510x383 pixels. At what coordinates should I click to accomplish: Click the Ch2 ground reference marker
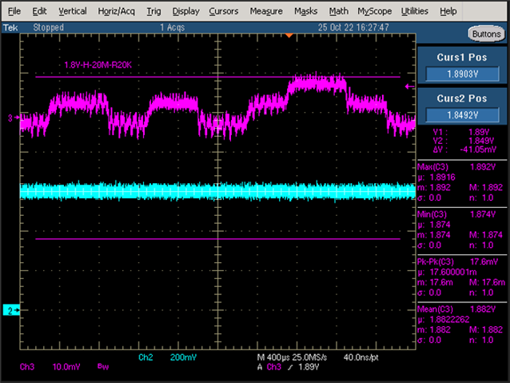(11, 310)
